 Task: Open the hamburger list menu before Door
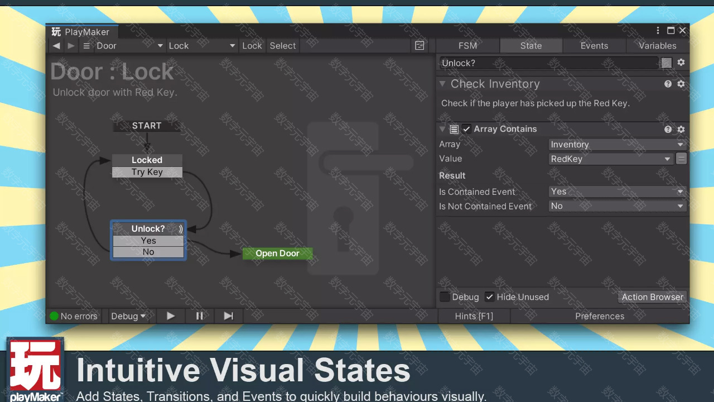[x=86, y=46]
